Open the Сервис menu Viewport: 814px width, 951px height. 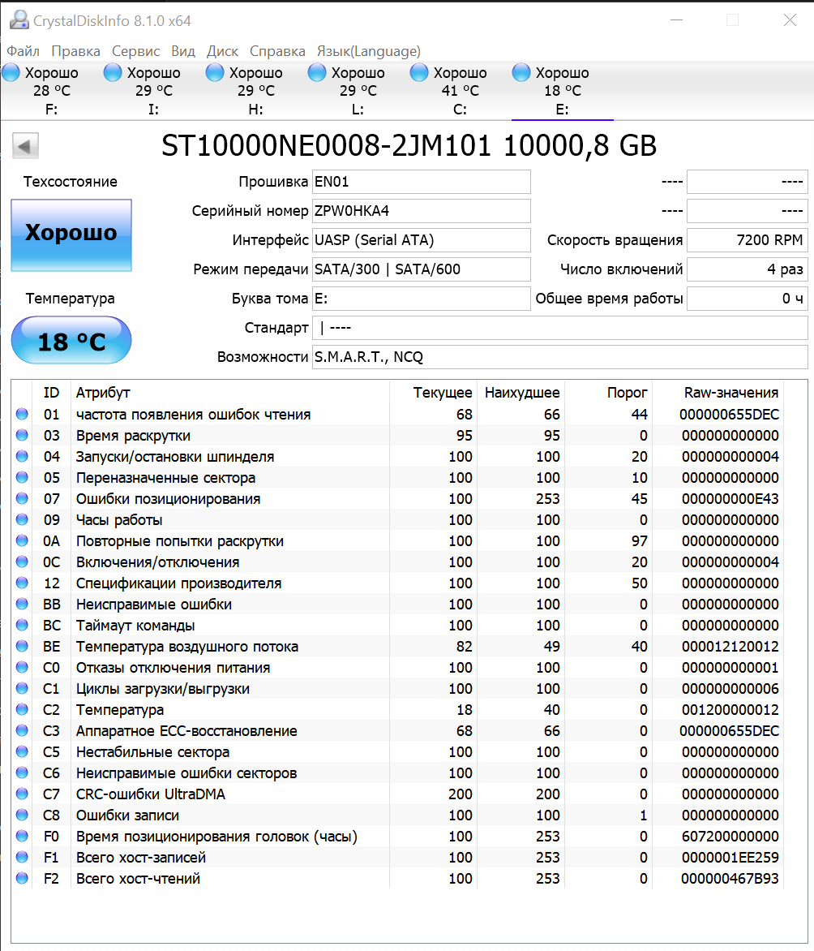[x=135, y=51]
